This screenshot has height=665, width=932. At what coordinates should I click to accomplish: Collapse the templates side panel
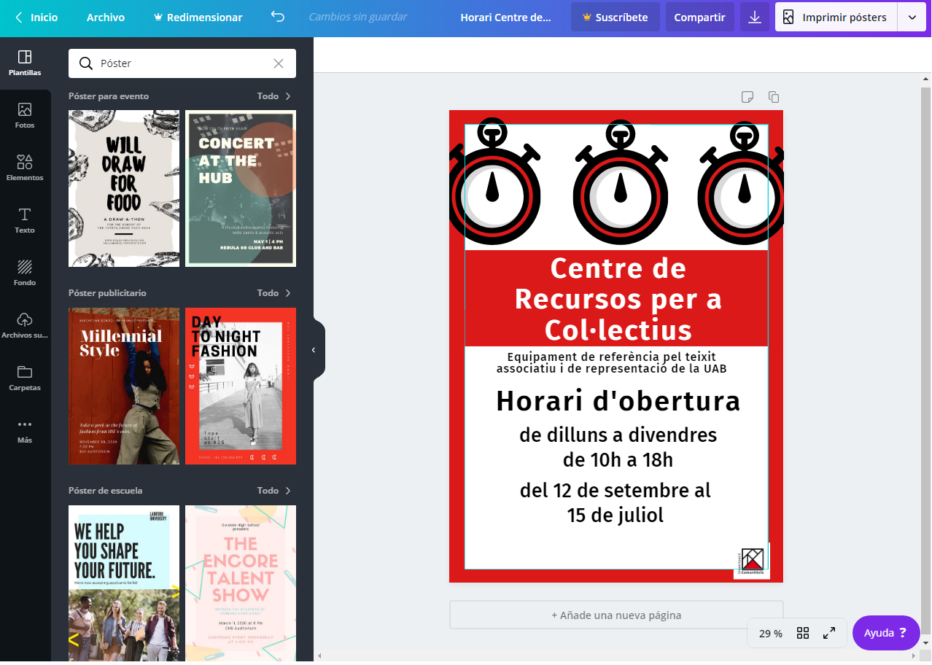[x=314, y=350]
